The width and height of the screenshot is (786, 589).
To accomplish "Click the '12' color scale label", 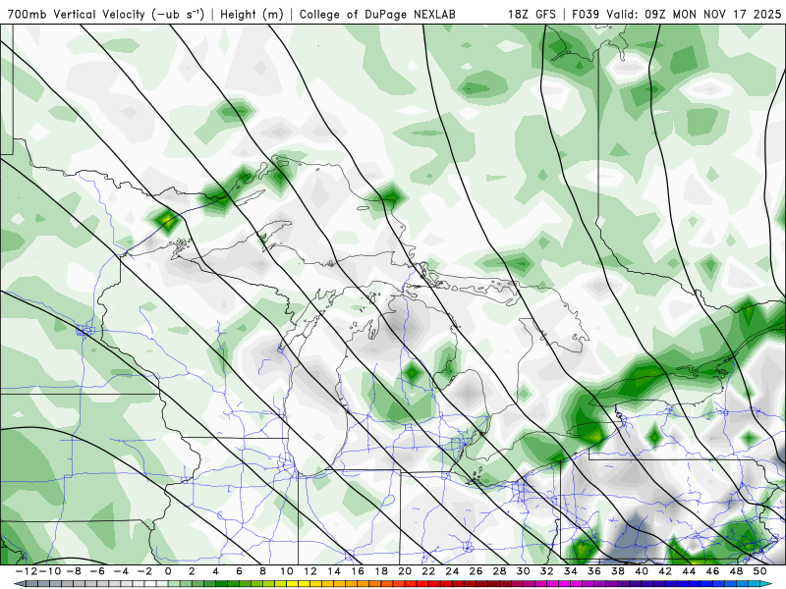I will (310, 571).
